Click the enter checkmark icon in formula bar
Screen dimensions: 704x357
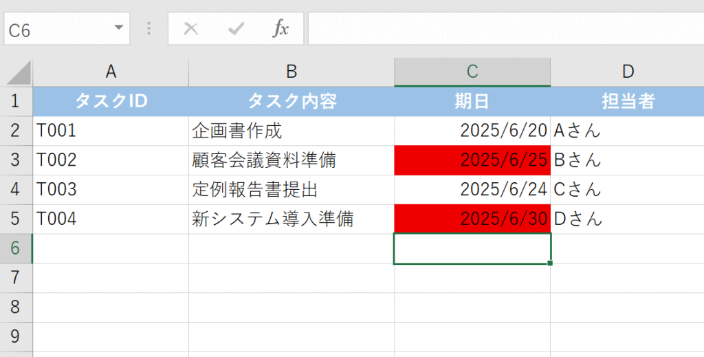pyautogui.click(x=236, y=29)
